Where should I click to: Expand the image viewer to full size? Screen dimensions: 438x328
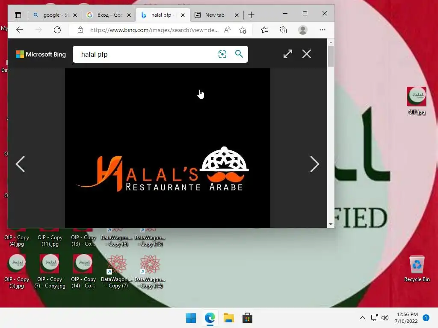288,54
